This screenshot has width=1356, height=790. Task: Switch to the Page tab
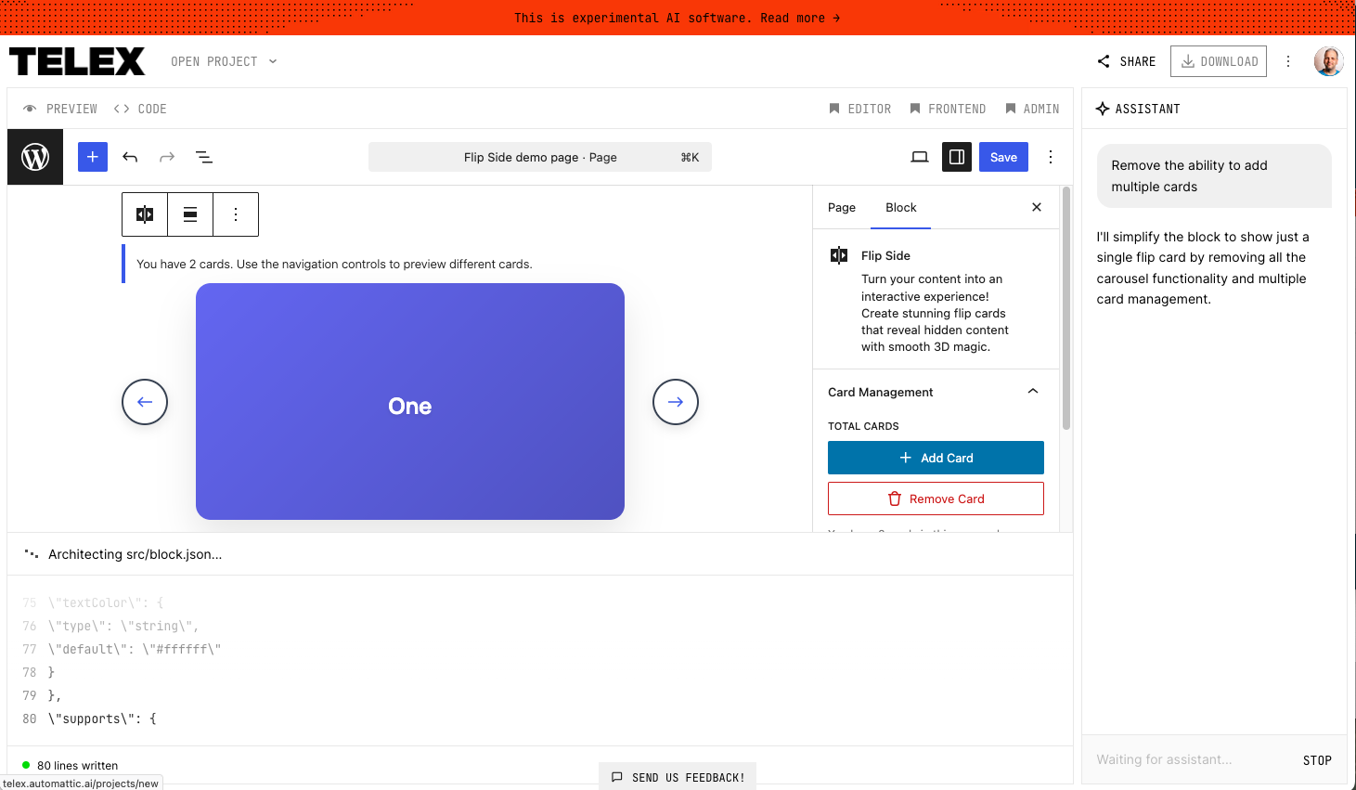click(x=842, y=207)
